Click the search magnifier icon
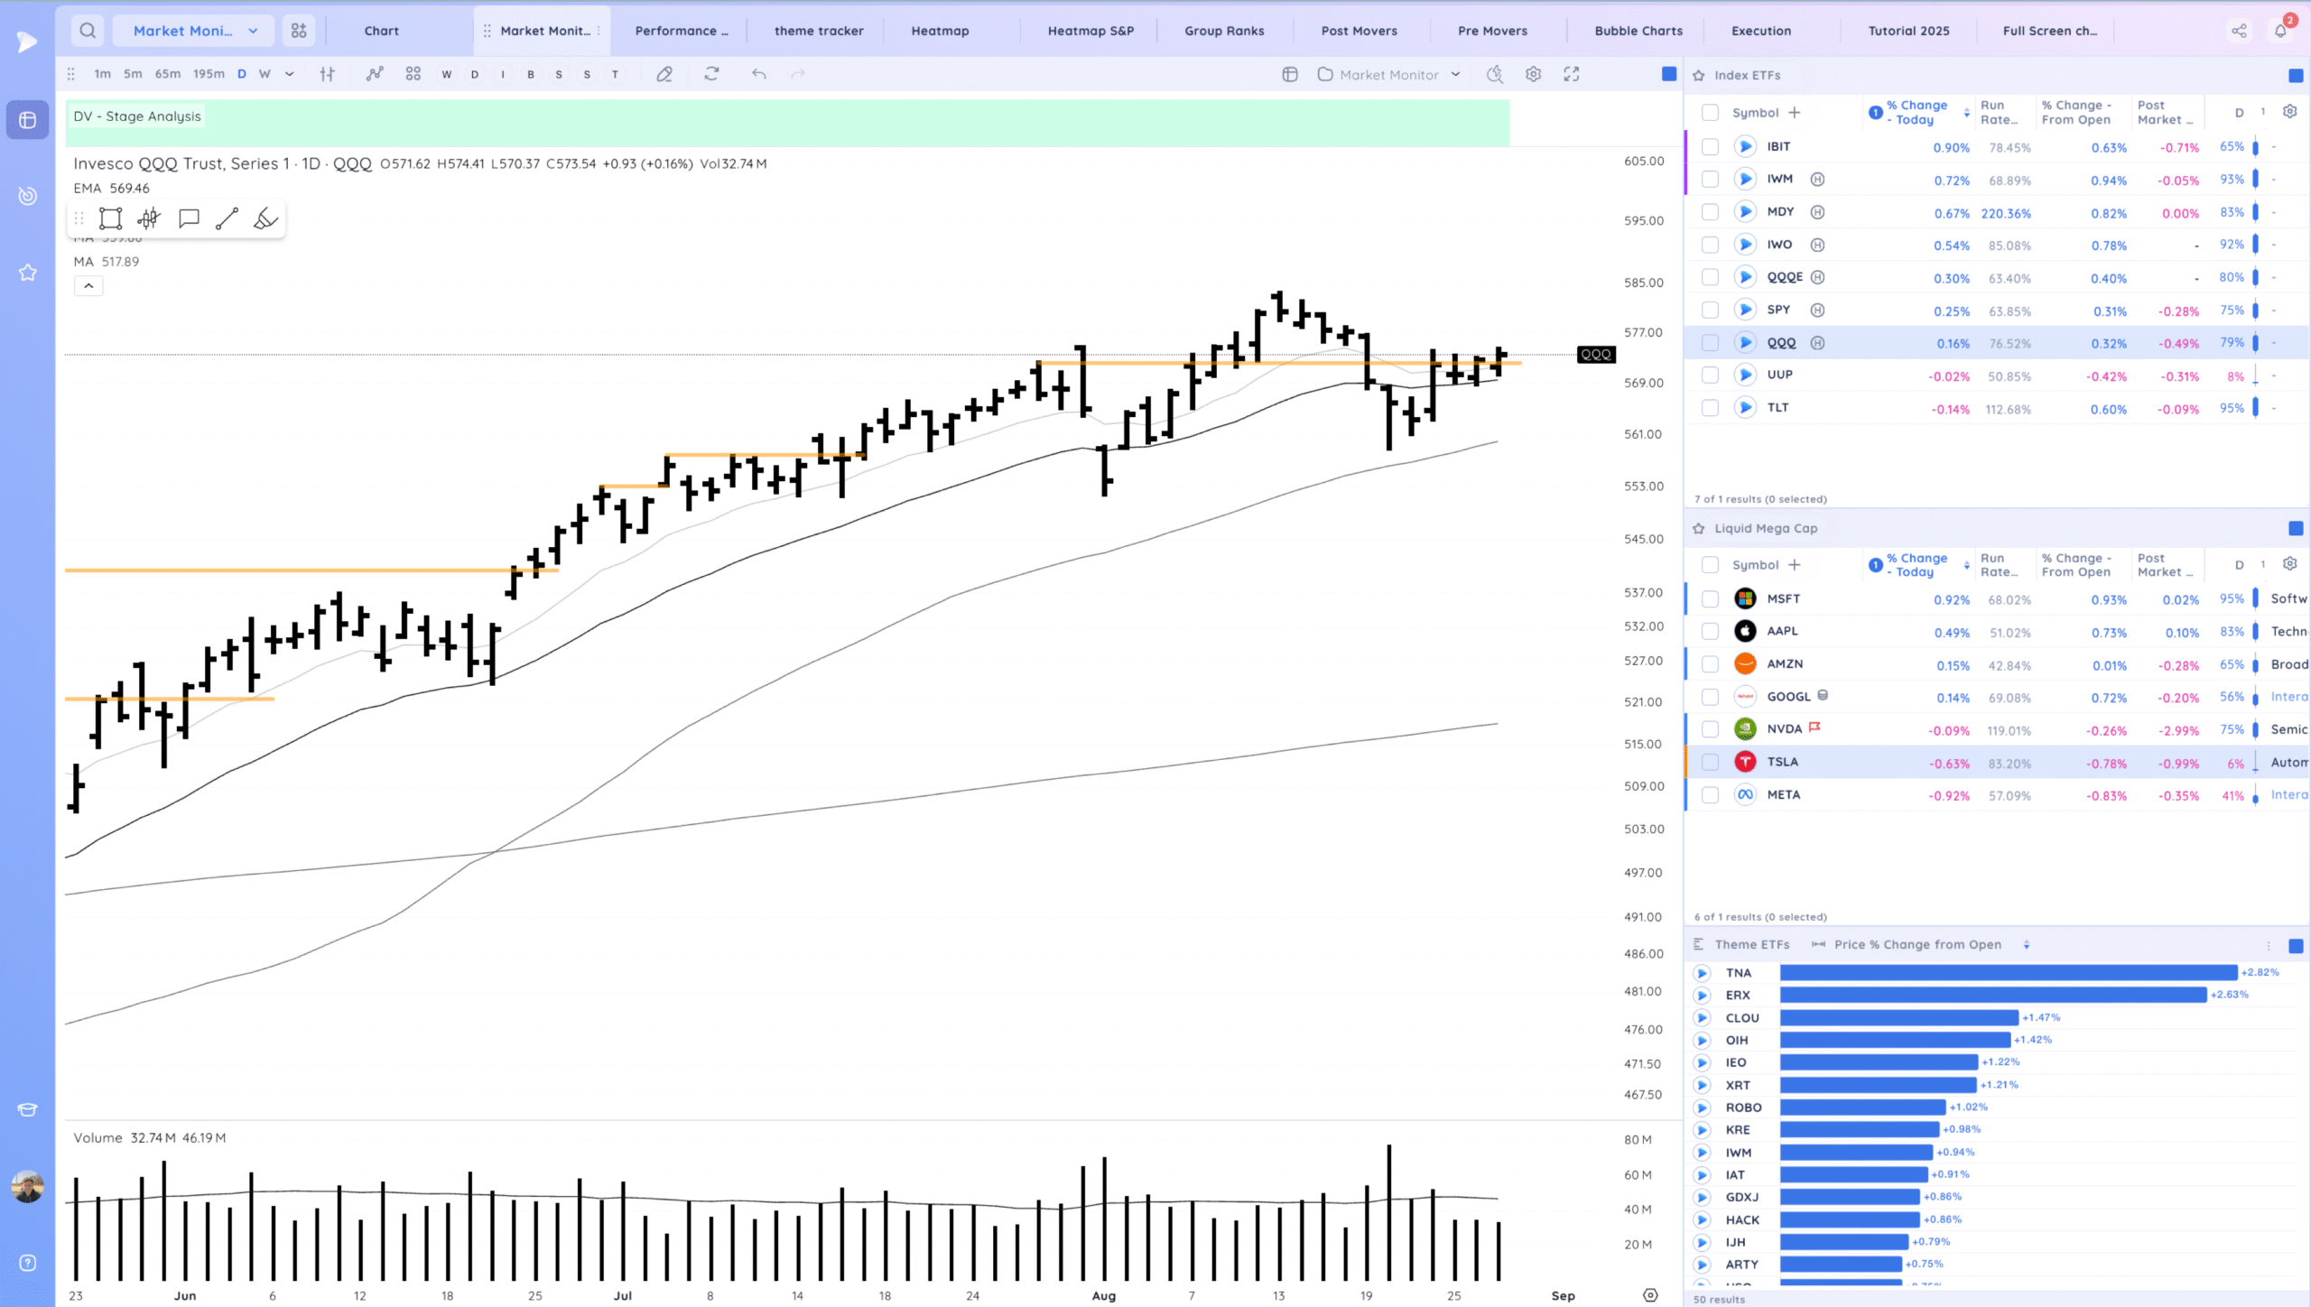 coord(88,31)
